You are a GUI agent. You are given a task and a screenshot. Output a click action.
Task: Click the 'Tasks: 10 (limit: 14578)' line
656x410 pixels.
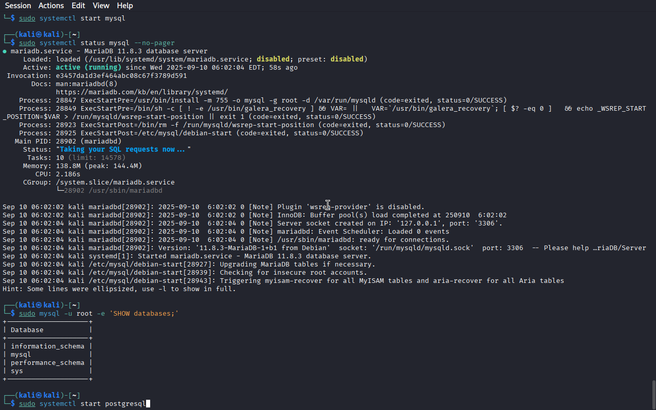76,158
